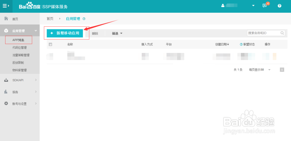The width and height of the screenshot is (291, 141).
Task: Click the cube icon for 应用管理
Action: (x=6, y=30)
